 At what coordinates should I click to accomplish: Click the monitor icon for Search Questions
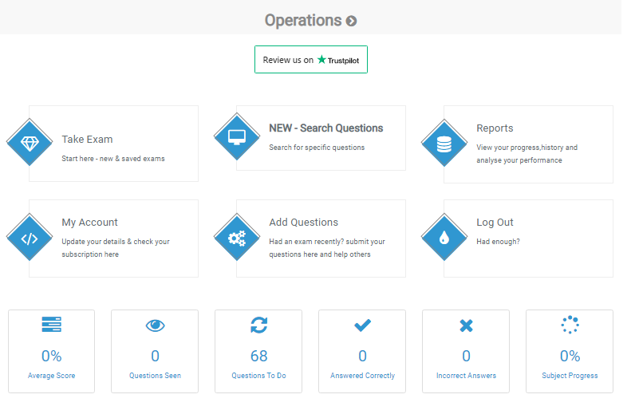click(x=237, y=137)
